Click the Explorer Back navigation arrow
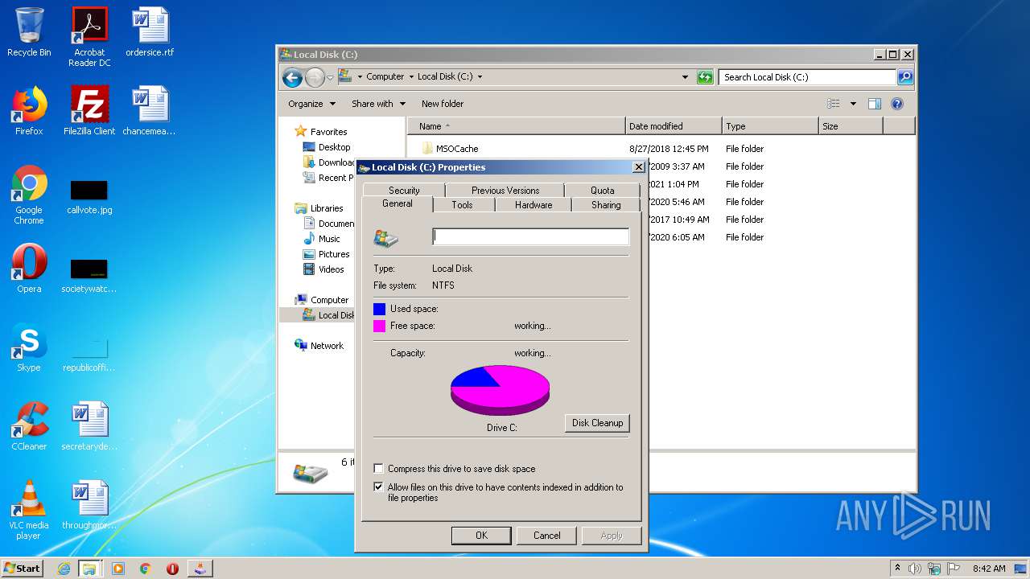 (292, 77)
